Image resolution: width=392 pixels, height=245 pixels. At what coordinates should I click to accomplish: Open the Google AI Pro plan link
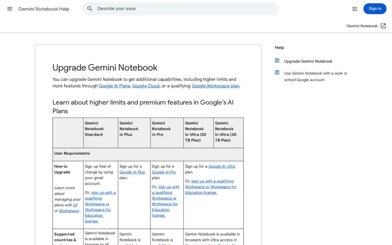[x=164, y=172]
